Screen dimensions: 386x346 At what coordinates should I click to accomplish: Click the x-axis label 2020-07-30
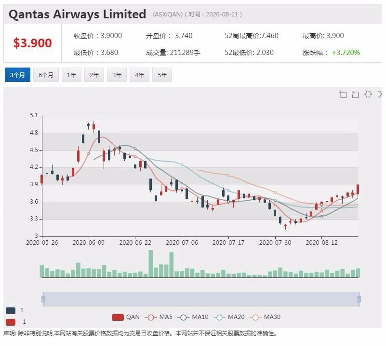[x=275, y=243]
